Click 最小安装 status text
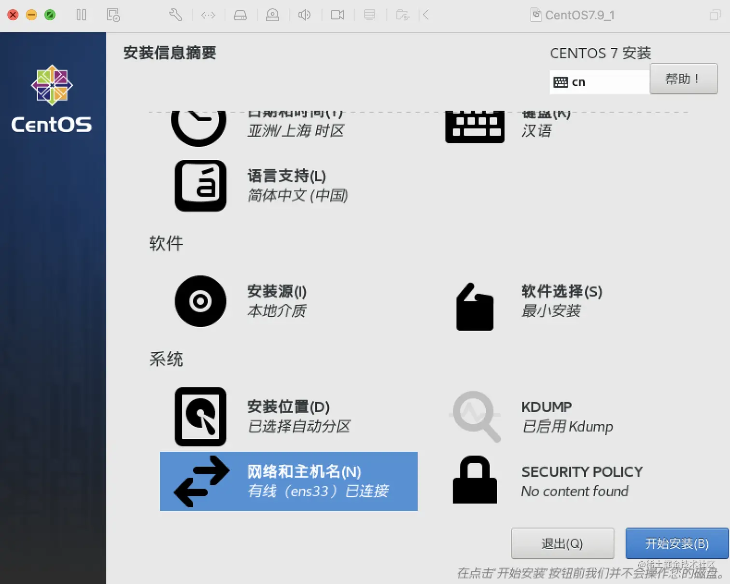Viewport: 730px width, 584px height. coord(551,311)
